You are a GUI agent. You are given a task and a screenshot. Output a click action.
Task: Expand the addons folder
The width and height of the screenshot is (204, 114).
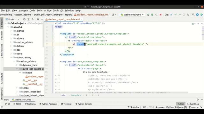pyautogui.click(x=11, y=38)
